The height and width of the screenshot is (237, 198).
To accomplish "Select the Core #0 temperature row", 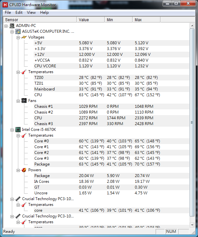I will (111, 141).
